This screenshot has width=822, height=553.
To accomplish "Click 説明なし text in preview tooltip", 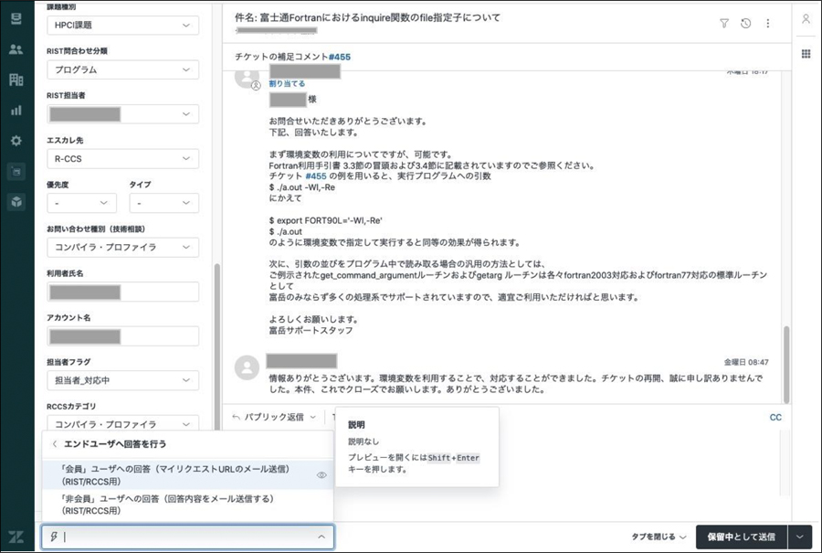I will point(364,441).
